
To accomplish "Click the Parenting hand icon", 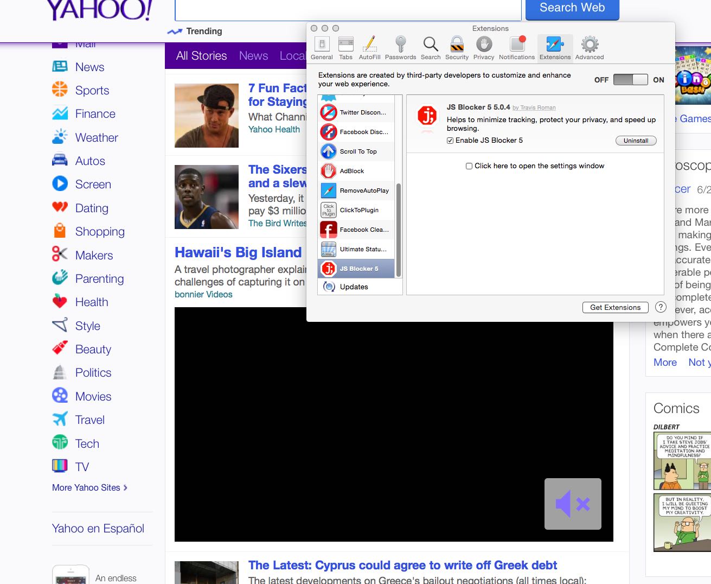I will 60,277.
